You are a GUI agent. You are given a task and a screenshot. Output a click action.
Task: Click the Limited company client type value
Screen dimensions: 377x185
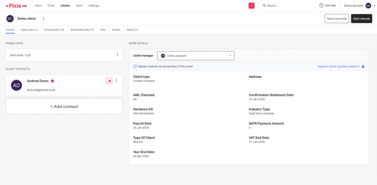tap(144, 81)
